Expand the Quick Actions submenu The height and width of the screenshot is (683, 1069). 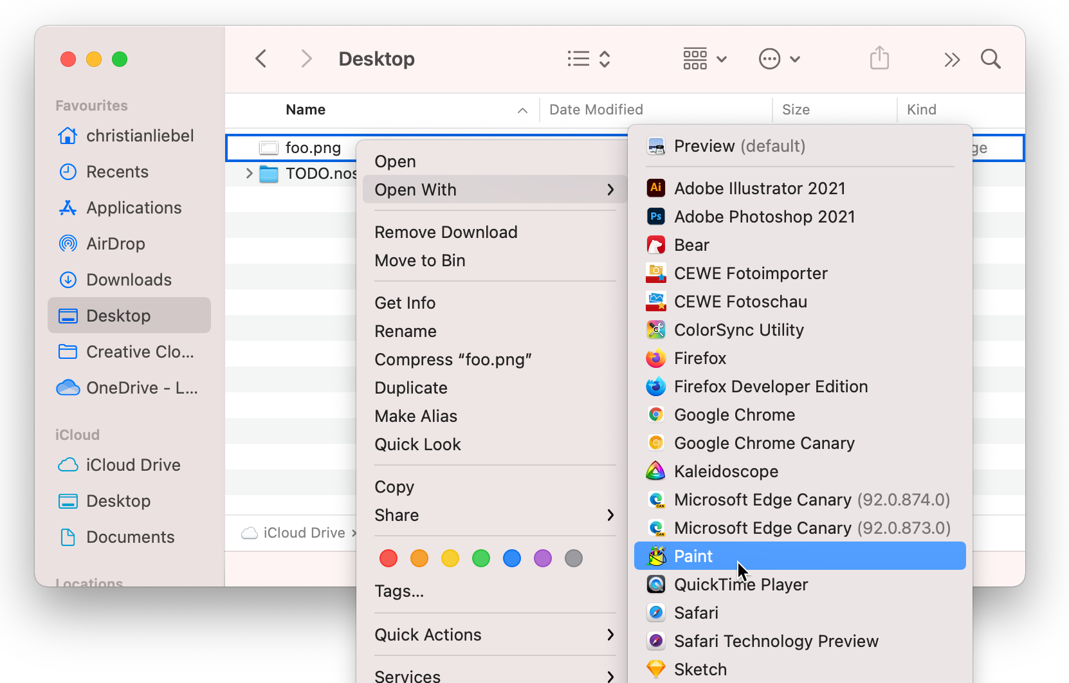point(494,635)
